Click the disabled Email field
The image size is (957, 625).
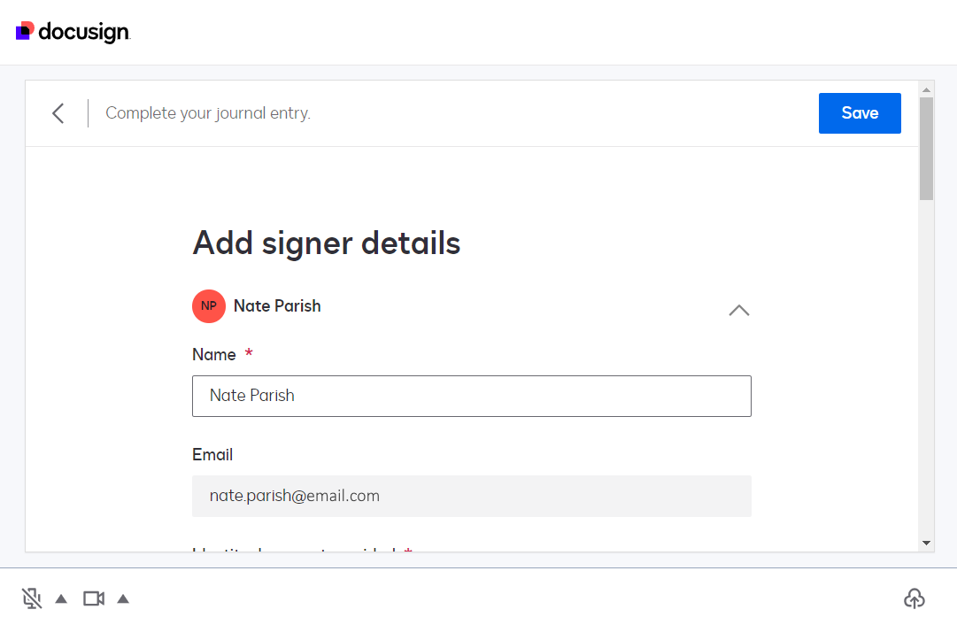472,496
